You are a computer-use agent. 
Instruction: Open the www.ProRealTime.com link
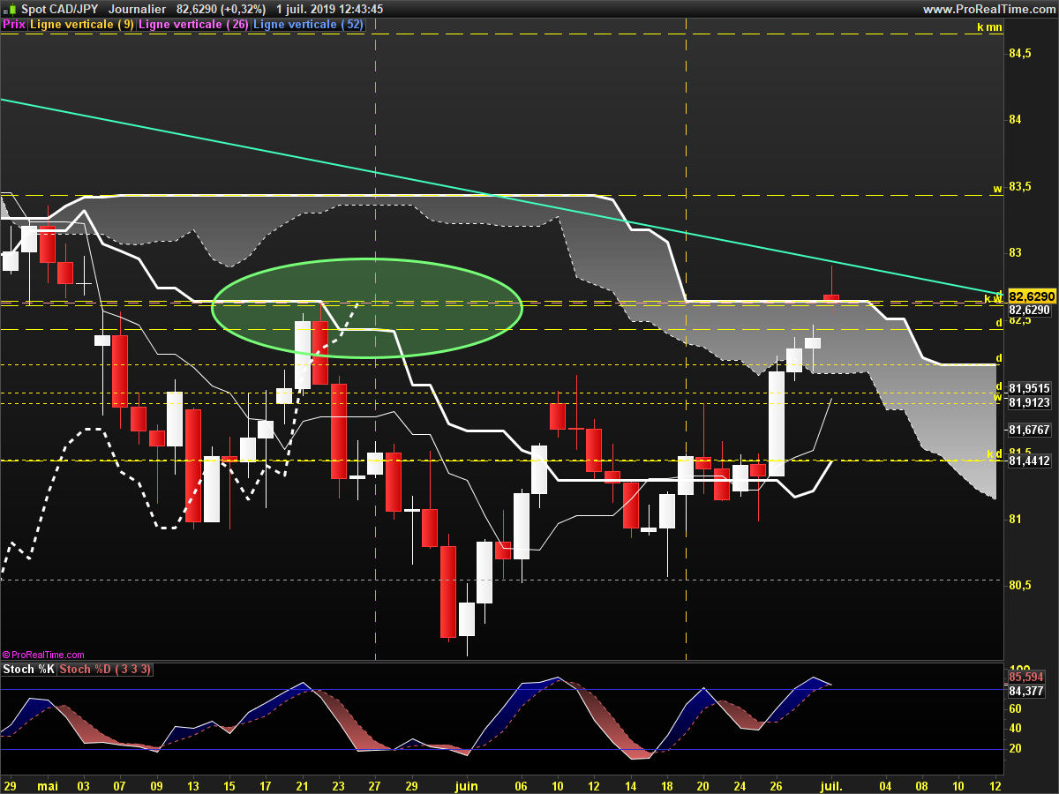coord(988,9)
